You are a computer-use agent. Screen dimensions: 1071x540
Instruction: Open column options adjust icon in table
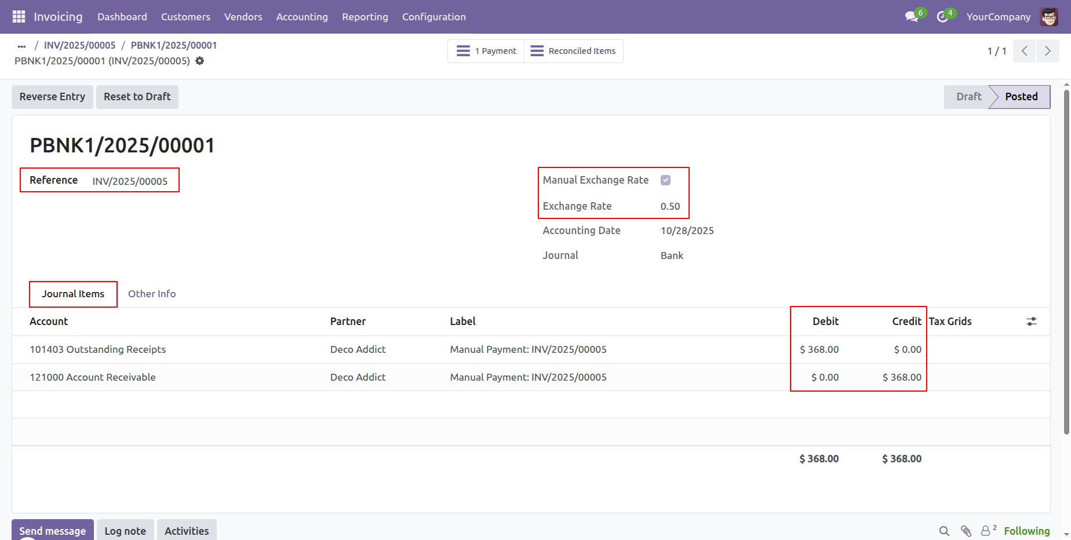point(1032,322)
